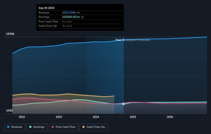Select the earnings data point on teal line

coord(124,104)
